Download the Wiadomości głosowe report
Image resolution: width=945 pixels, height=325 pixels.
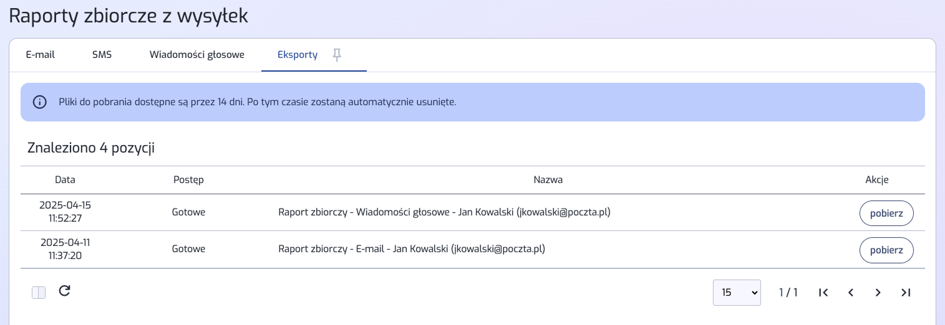(886, 213)
